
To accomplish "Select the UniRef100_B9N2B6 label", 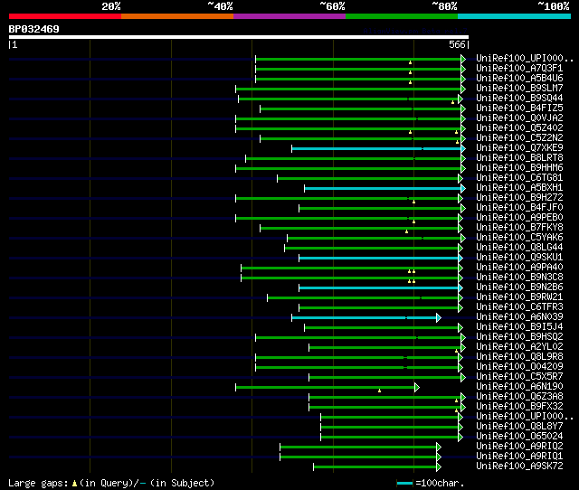I will click(519, 287).
